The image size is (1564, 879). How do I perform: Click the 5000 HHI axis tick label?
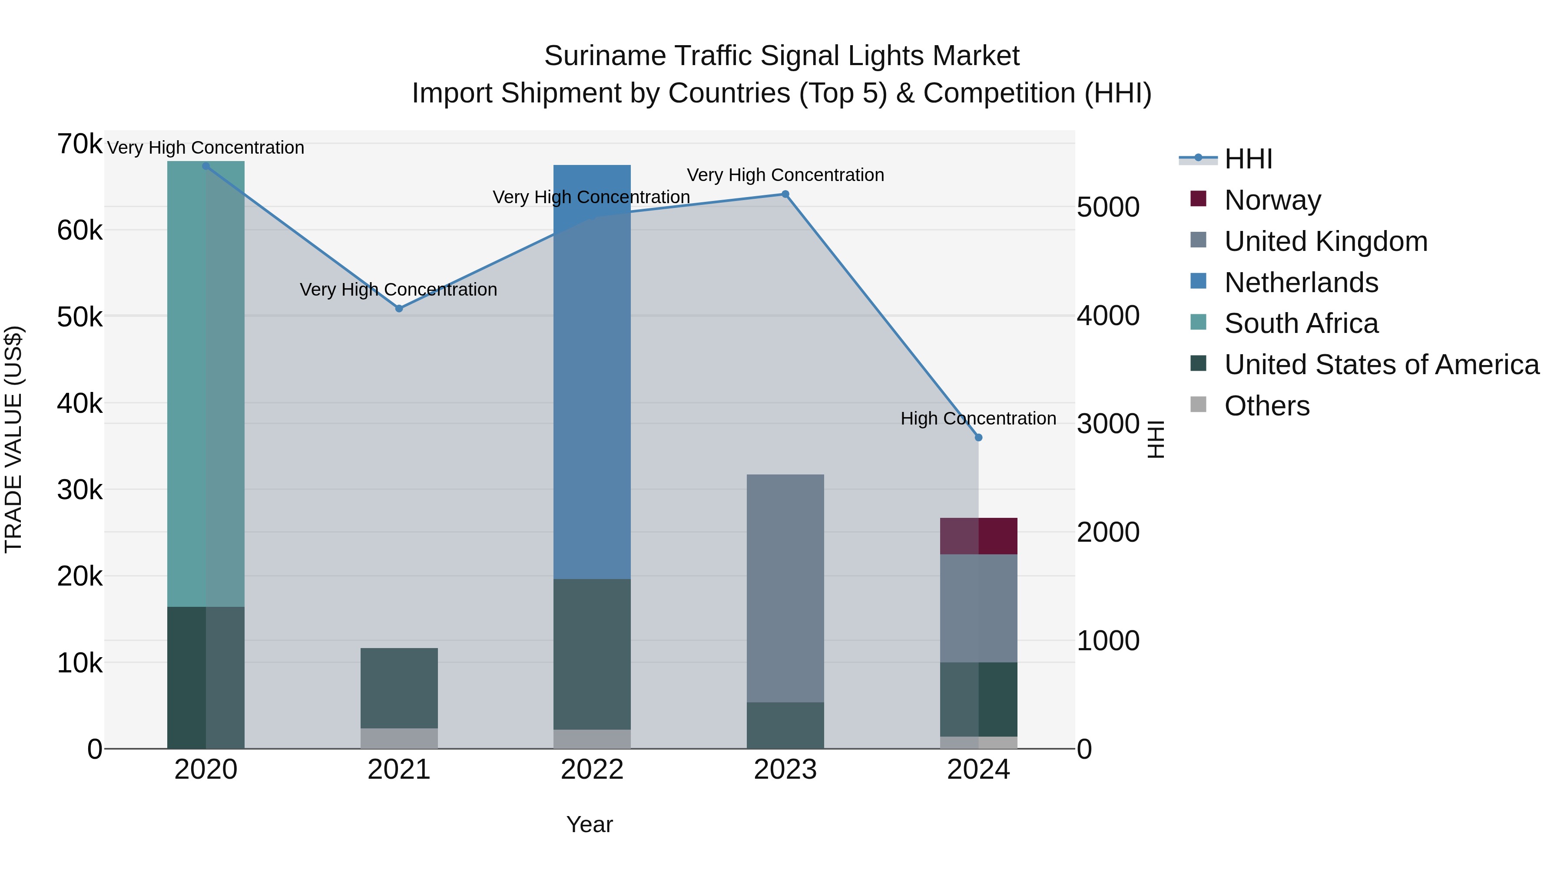[x=1108, y=207]
